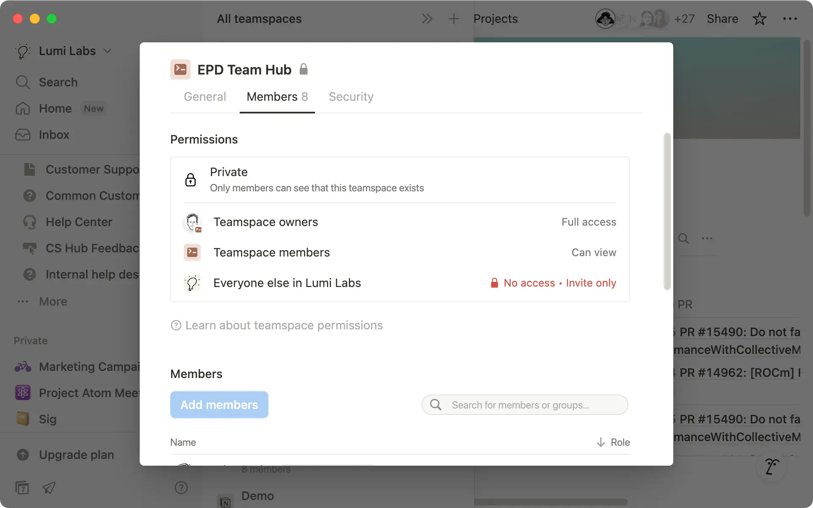Switch to the Security tab
Image resolution: width=813 pixels, height=508 pixels.
tap(351, 97)
